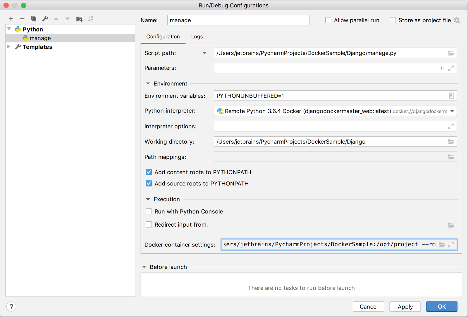
Task: Expand the Interpreter options field
Action: point(451,126)
